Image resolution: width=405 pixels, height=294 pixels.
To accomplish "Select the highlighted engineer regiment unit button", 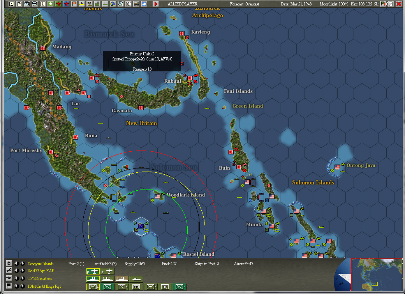I will (x=93, y=287).
